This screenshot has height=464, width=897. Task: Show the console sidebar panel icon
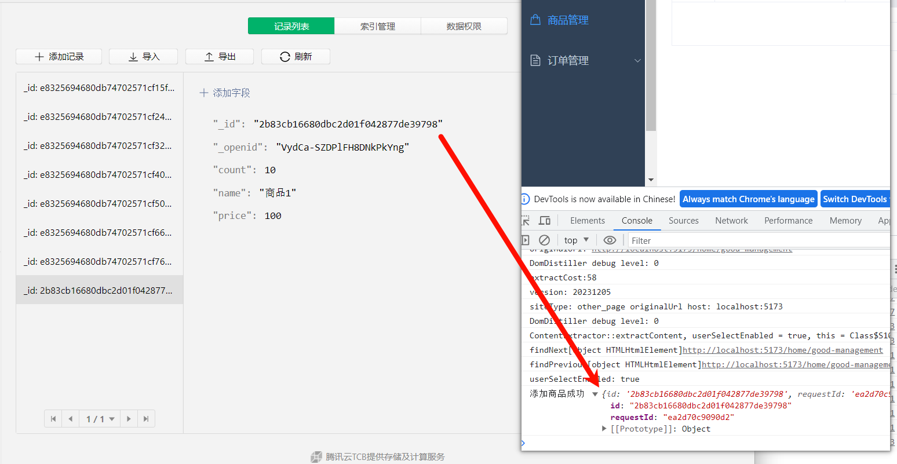click(x=526, y=240)
